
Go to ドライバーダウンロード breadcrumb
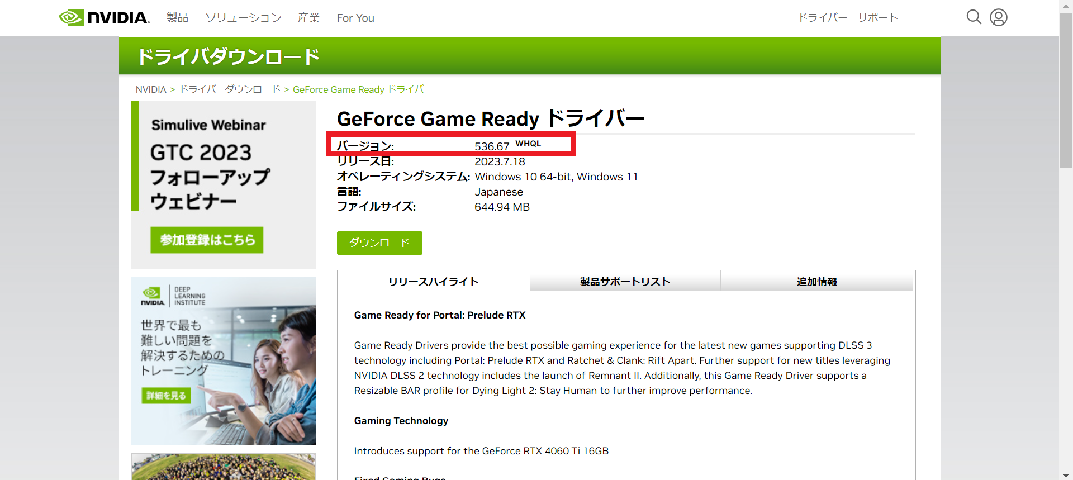click(x=230, y=89)
